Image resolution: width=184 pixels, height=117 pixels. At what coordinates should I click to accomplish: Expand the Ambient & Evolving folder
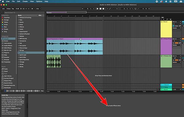pos(18,17)
